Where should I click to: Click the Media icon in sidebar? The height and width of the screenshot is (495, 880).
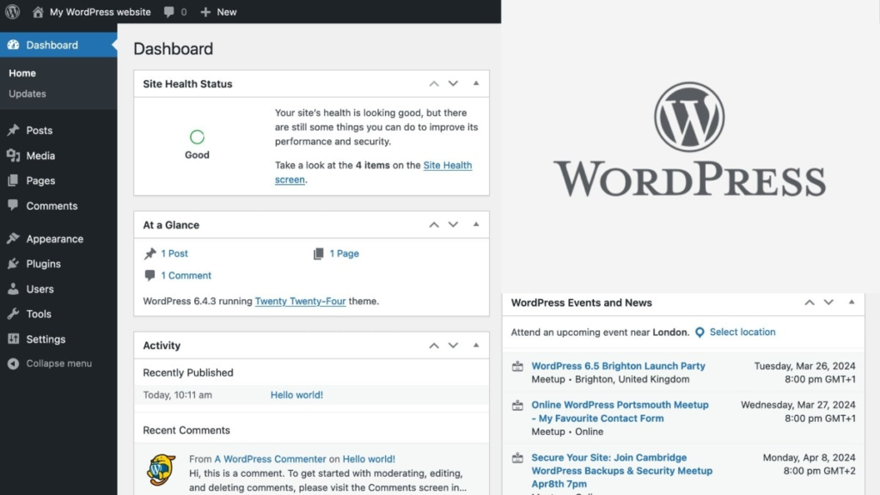[x=14, y=156]
